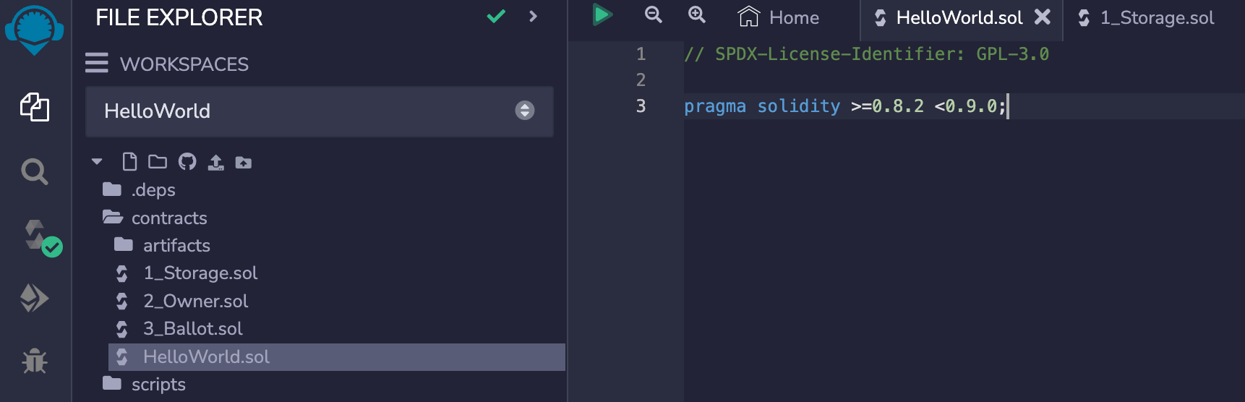Image resolution: width=1245 pixels, height=402 pixels.
Task: Publish to GitHub gist icon
Action: 187,161
